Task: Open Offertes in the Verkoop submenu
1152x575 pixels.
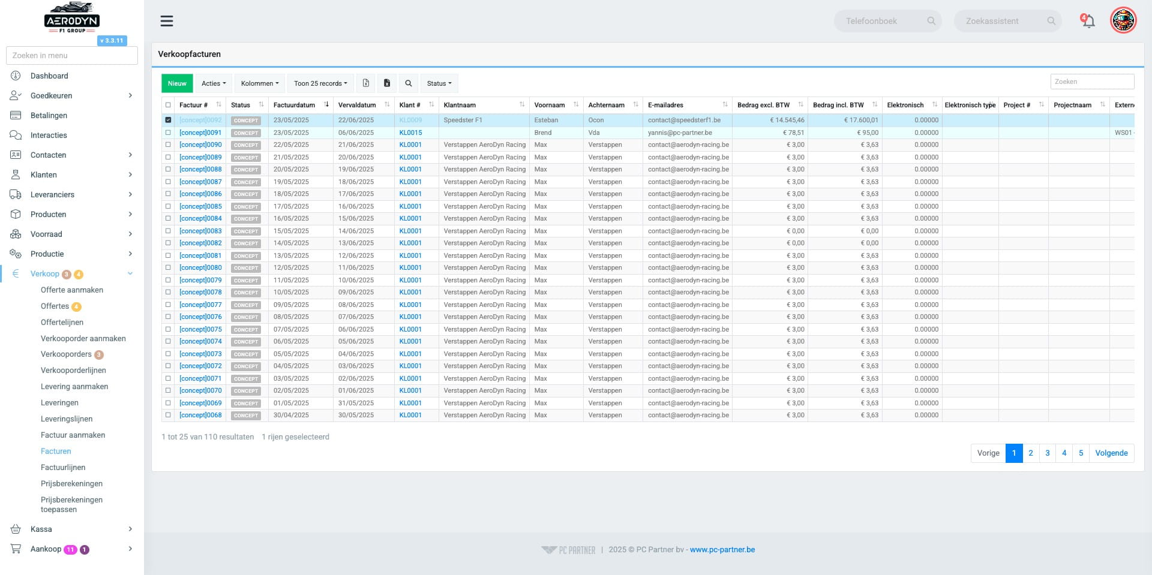Action: tap(55, 306)
